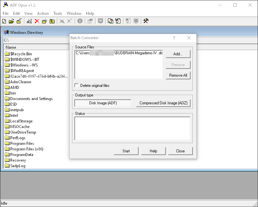
Task: Click the two-pages Batch Converter toolbar icon
Action: [x=111, y=21]
